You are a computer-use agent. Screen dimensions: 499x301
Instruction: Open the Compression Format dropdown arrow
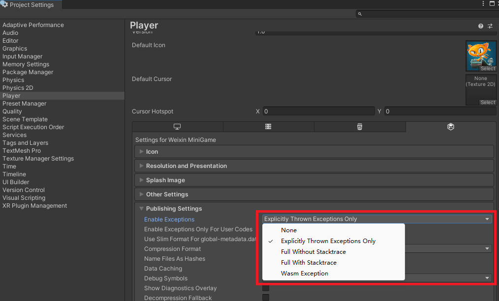(487, 249)
